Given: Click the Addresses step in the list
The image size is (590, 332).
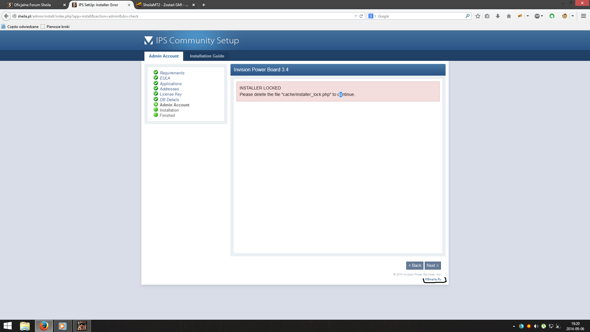Looking at the screenshot, I should tap(169, 89).
